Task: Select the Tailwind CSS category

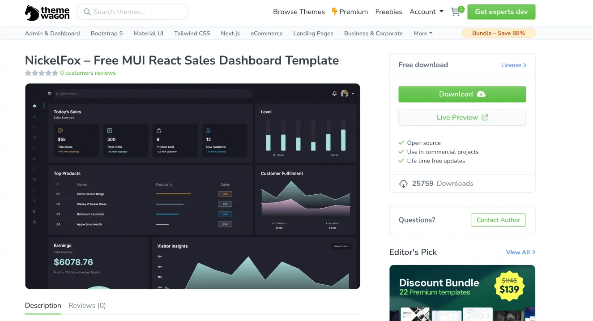Action: pos(192,33)
